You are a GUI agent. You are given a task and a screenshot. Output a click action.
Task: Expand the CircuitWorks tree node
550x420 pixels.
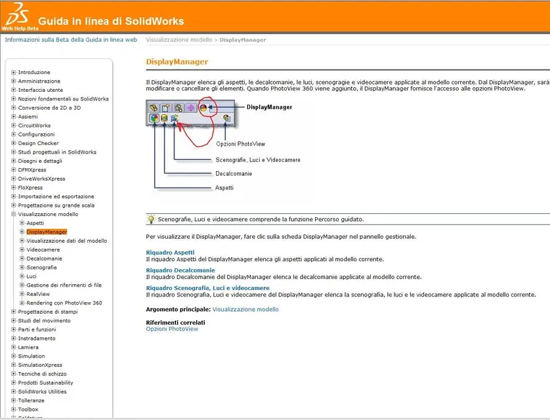click(13, 125)
